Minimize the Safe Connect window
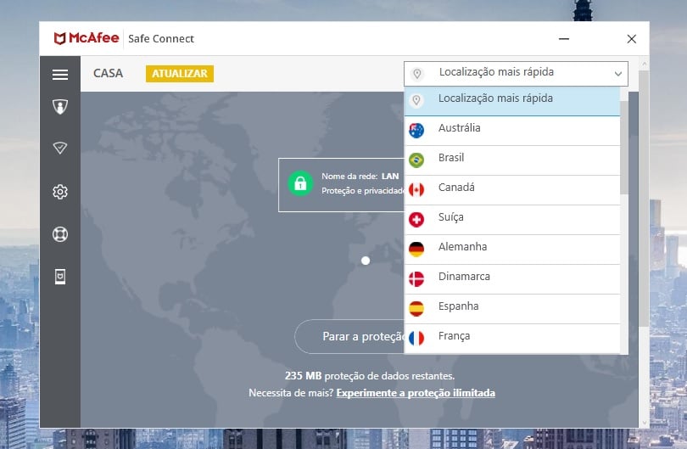687x449 pixels. (564, 38)
